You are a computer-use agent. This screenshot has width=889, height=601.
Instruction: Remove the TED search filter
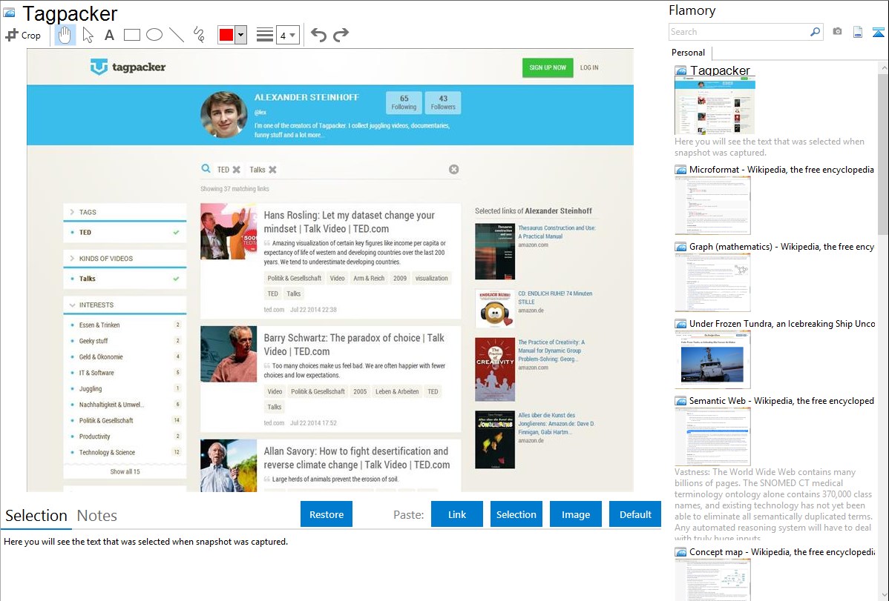pos(237,170)
